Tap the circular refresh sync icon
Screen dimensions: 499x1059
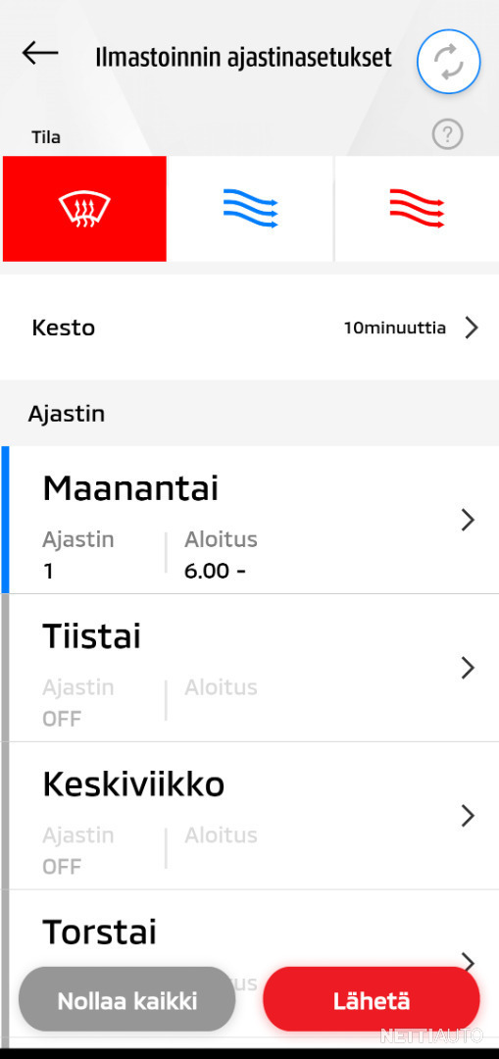coord(448,62)
